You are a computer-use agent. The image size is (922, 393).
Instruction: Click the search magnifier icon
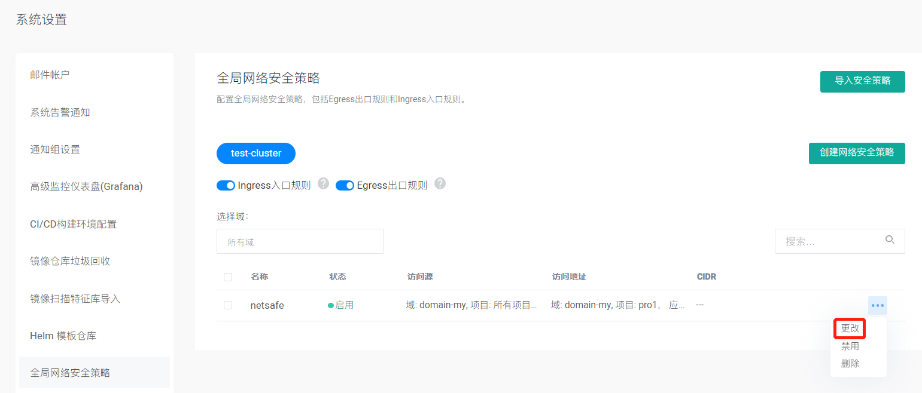coord(890,240)
